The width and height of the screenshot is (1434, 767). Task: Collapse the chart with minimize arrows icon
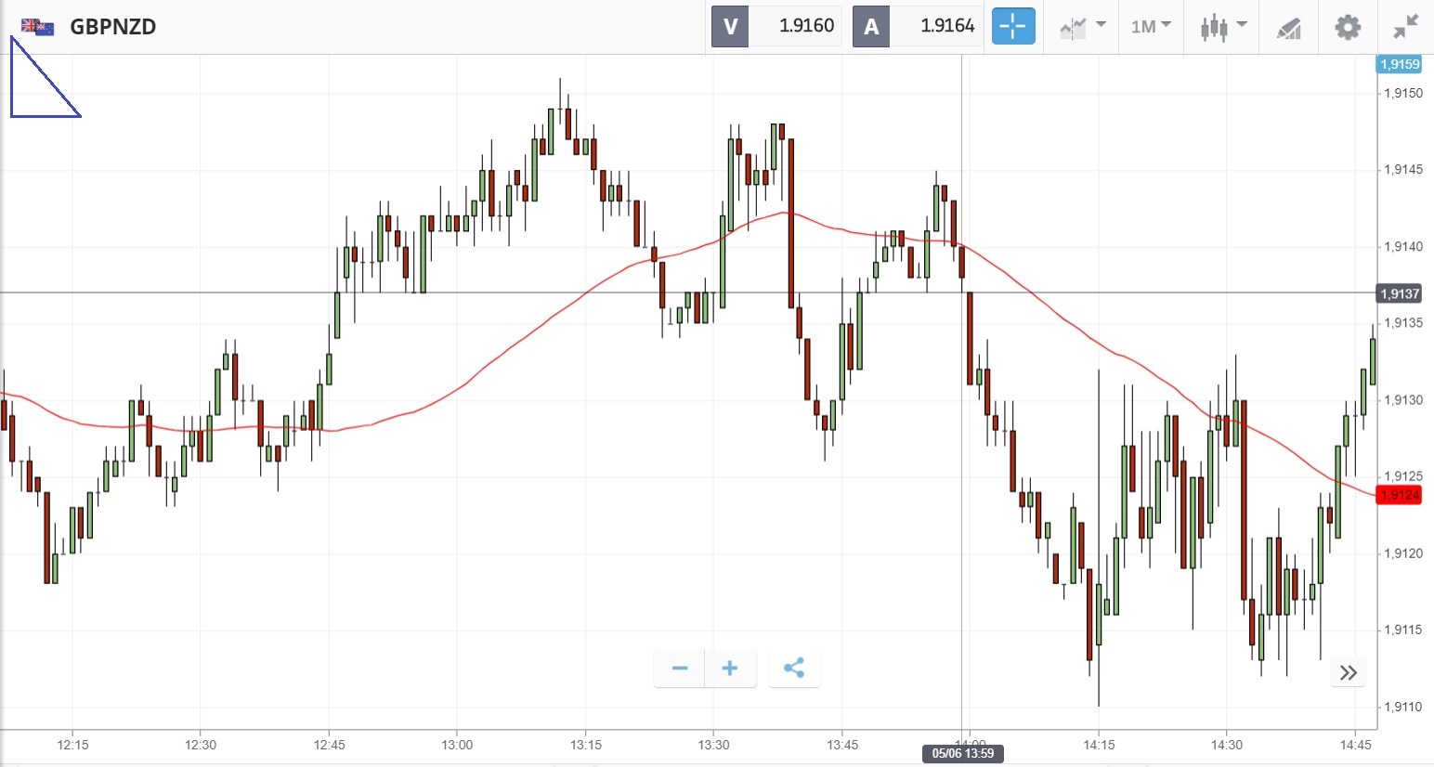coord(1406,26)
